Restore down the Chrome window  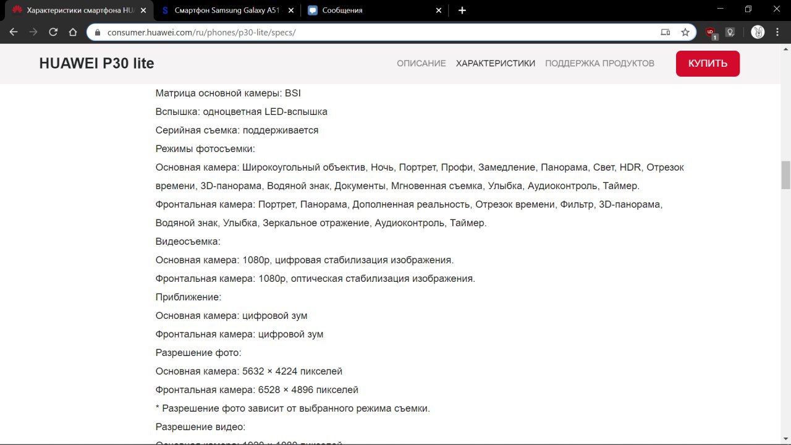(x=748, y=9)
